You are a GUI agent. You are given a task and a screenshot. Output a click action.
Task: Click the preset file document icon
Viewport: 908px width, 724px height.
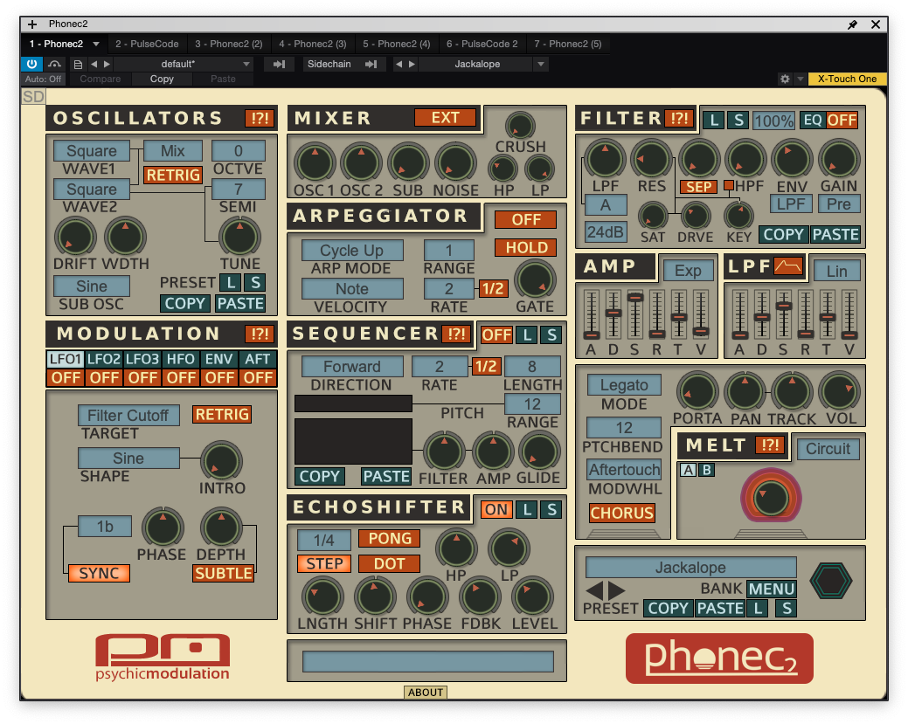tap(78, 65)
